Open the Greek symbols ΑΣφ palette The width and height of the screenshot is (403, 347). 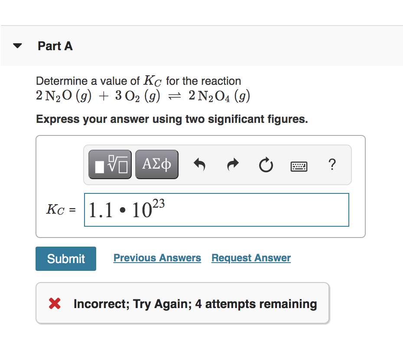(156, 164)
